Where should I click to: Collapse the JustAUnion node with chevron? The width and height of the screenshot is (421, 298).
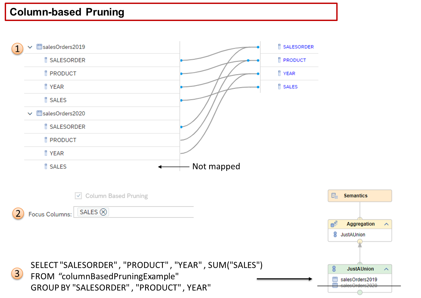click(386, 269)
